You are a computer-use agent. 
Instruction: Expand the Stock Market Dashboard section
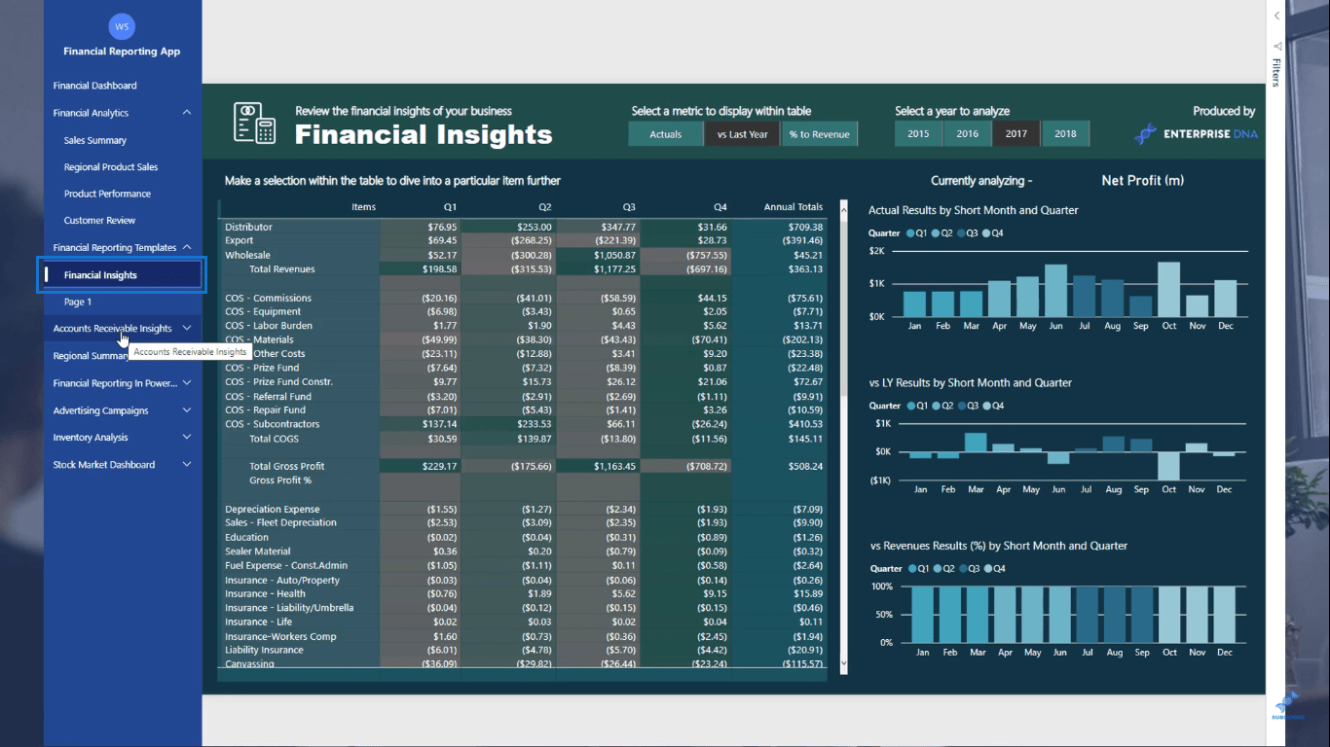pyautogui.click(x=187, y=465)
